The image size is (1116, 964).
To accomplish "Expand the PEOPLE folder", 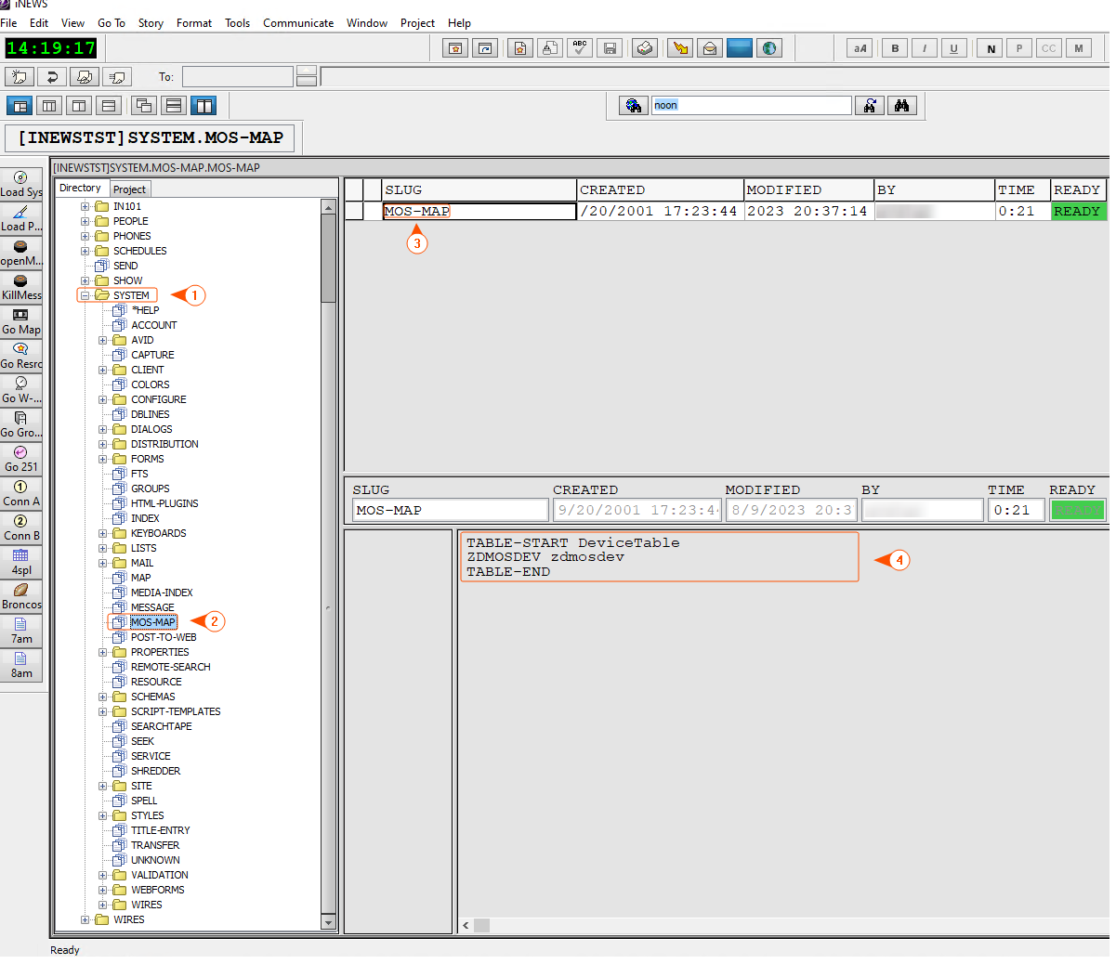I will 85,221.
